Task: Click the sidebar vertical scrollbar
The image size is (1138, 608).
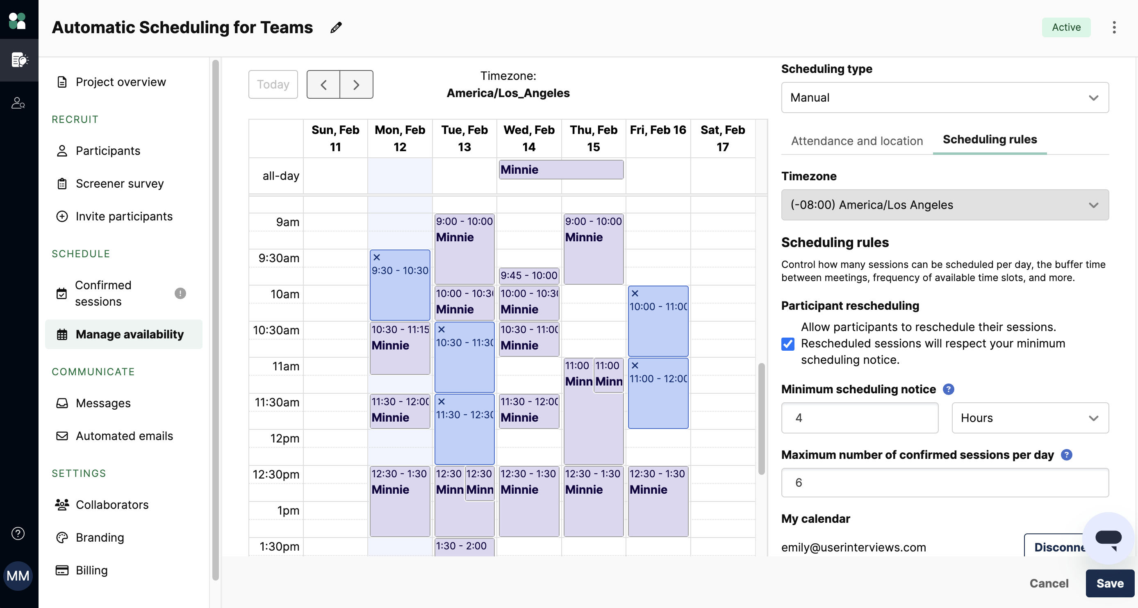Action: (215, 320)
